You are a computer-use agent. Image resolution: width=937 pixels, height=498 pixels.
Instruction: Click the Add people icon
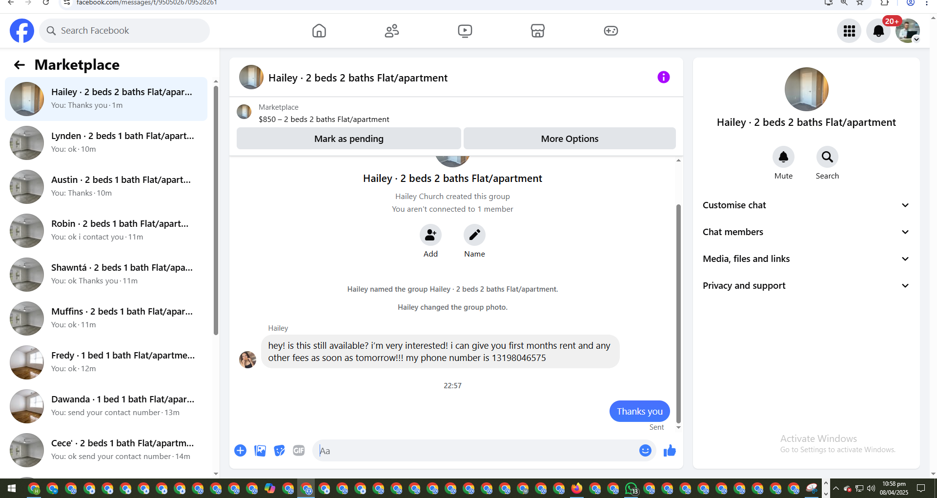430,235
